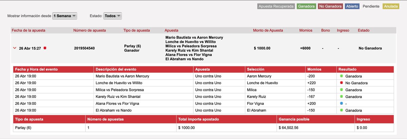This screenshot has height=139, width=407.
Task: Click green result icon in El Abraham row
Action: click(342, 110)
